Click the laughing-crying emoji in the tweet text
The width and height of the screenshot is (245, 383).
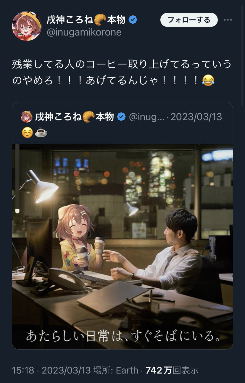(208, 80)
